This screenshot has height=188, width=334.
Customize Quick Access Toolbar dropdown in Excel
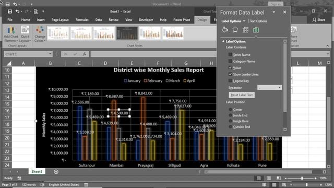tap(43, 11)
